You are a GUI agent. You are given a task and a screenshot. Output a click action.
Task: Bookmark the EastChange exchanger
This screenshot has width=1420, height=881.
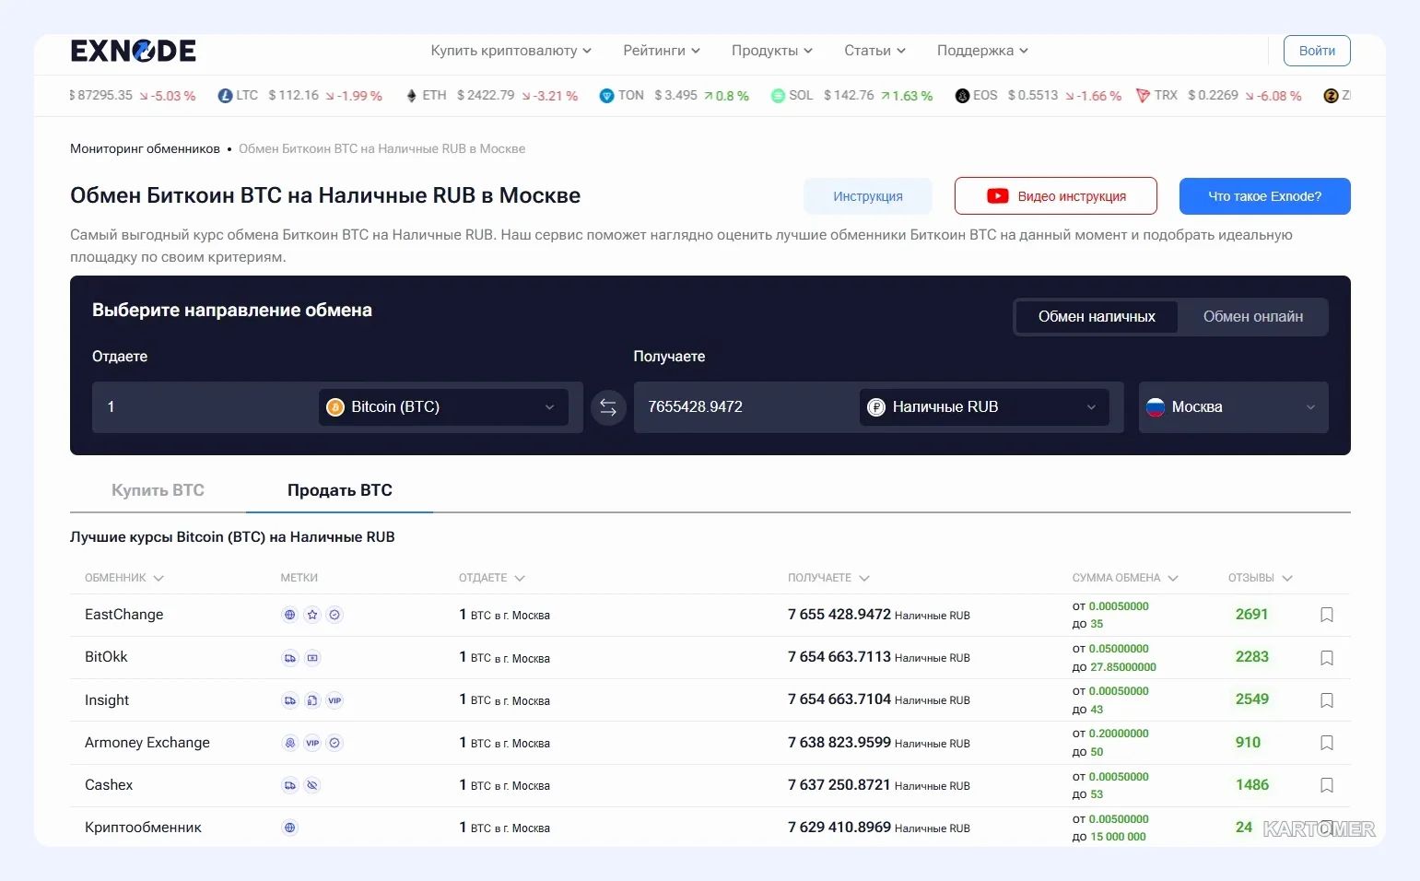coord(1327,615)
